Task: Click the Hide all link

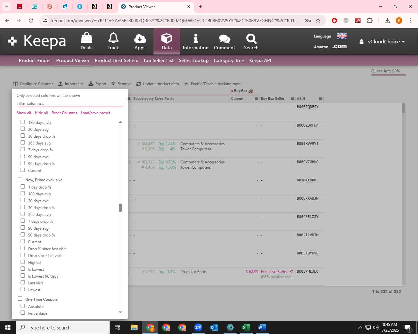Action: pyautogui.click(x=41, y=113)
